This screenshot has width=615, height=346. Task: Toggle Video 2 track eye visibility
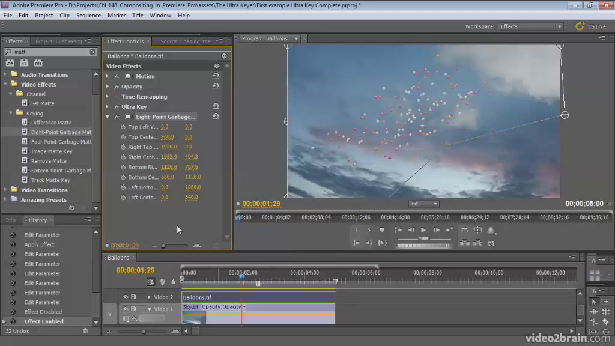click(126, 297)
